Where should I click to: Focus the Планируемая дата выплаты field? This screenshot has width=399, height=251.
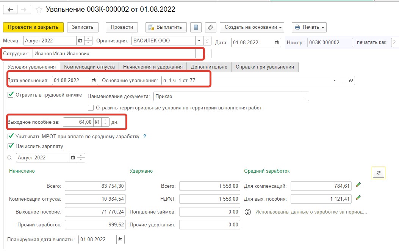point(98,239)
